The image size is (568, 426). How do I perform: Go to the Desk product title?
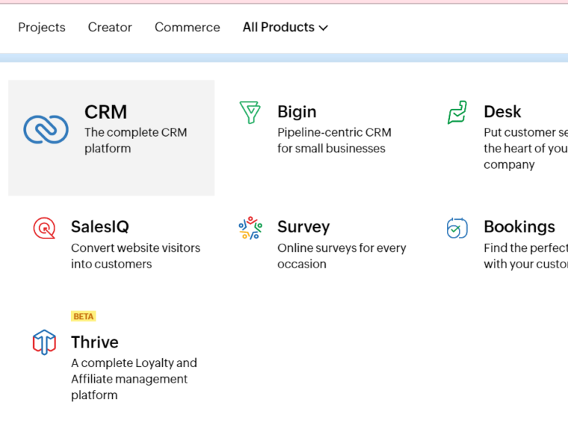pos(502,111)
